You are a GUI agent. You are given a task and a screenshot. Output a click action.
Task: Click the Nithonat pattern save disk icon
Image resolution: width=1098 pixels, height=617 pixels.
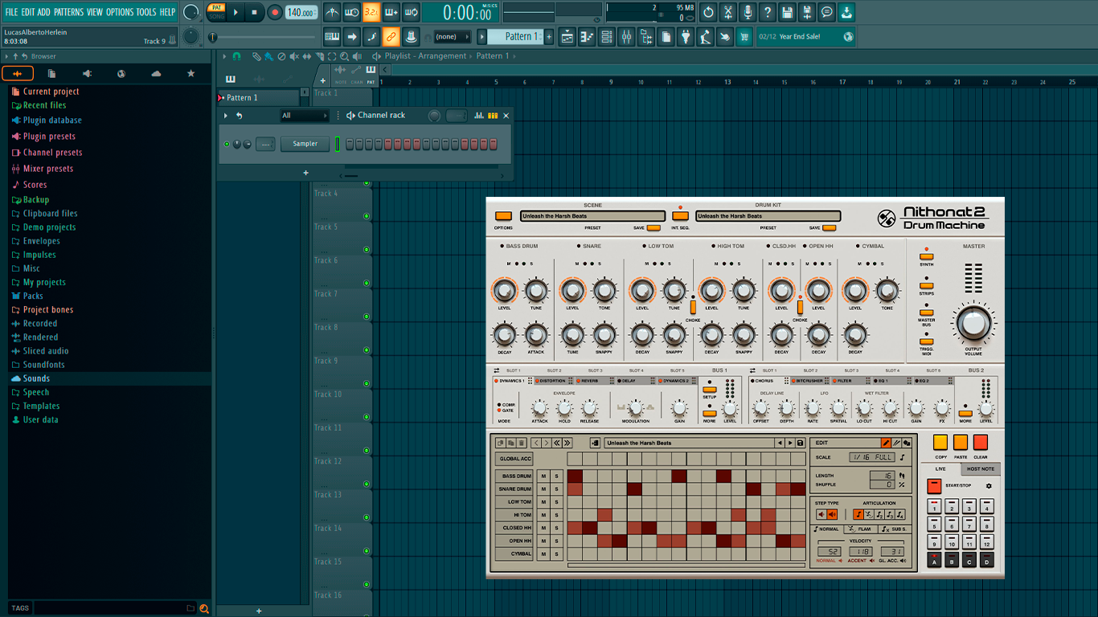800,443
